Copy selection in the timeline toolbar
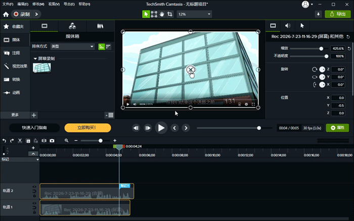The height and width of the screenshot is (221, 354). (x=28, y=141)
